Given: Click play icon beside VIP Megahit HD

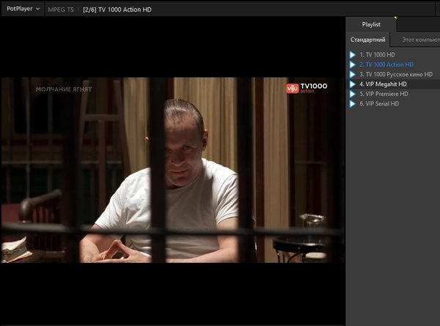Looking at the screenshot, I should coord(353,84).
